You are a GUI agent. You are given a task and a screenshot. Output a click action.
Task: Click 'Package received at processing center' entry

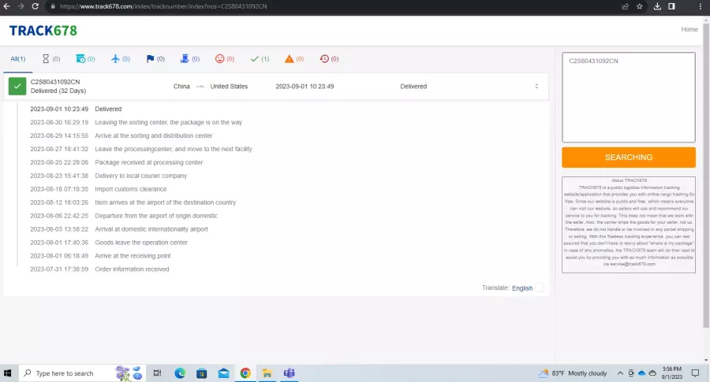click(x=148, y=162)
